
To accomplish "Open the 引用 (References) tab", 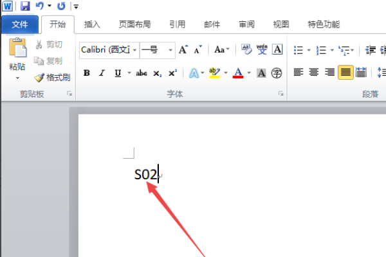I will (178, 24).
